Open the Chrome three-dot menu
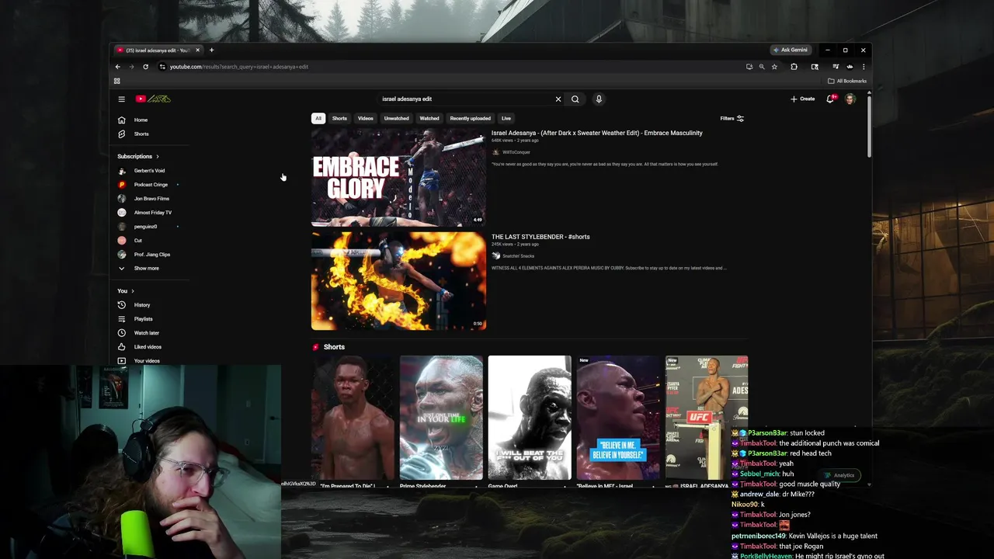994x559 pixels. 864,67
